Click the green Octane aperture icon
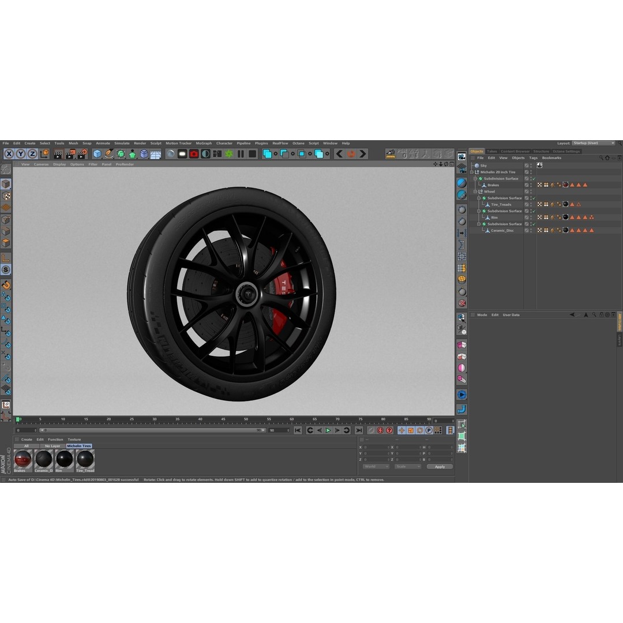This screenshot has width=623, height=623. pos(229,154)
